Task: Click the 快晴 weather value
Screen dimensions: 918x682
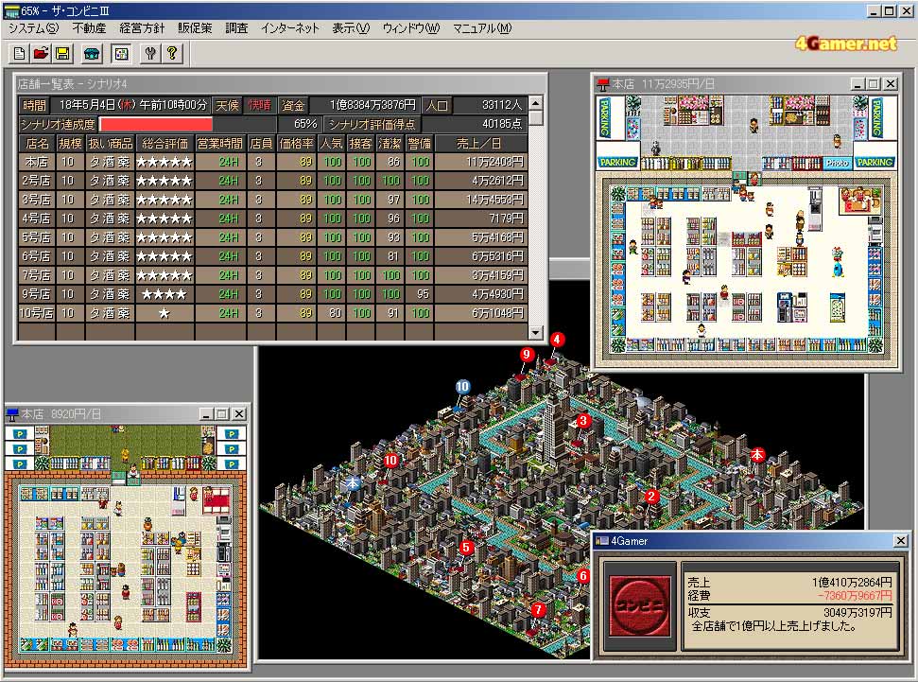Action: (259, 105)
